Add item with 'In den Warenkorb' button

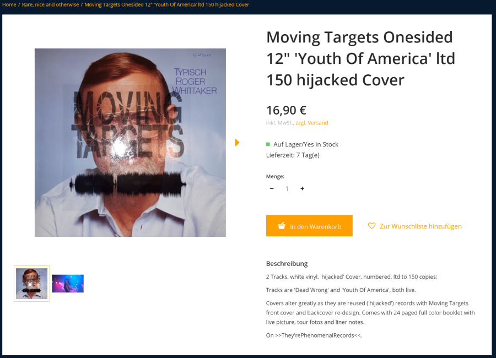point(309,226)
